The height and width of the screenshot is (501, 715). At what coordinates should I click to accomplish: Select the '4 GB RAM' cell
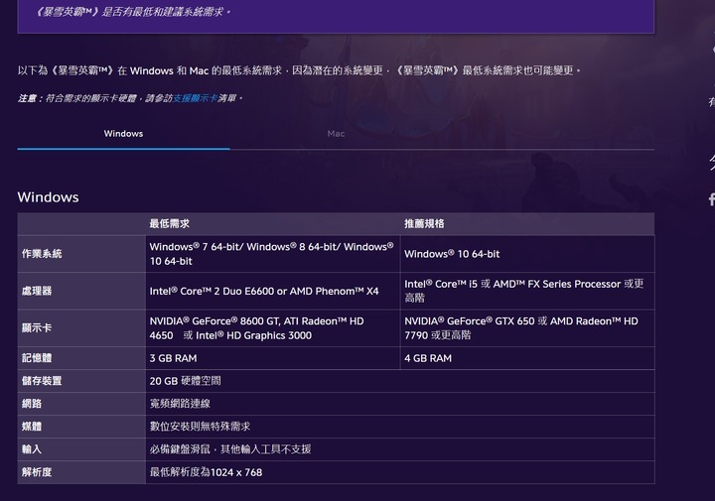click(527, 358)
